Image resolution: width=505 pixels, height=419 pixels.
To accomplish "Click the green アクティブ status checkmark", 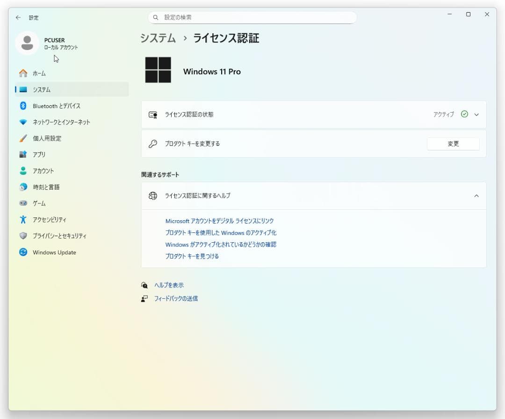I will tap(464, 114).
